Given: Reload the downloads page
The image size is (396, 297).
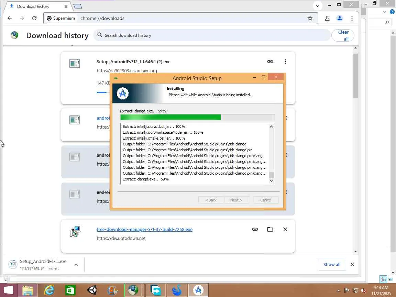Looking at the screenshot, I should 34,18.
